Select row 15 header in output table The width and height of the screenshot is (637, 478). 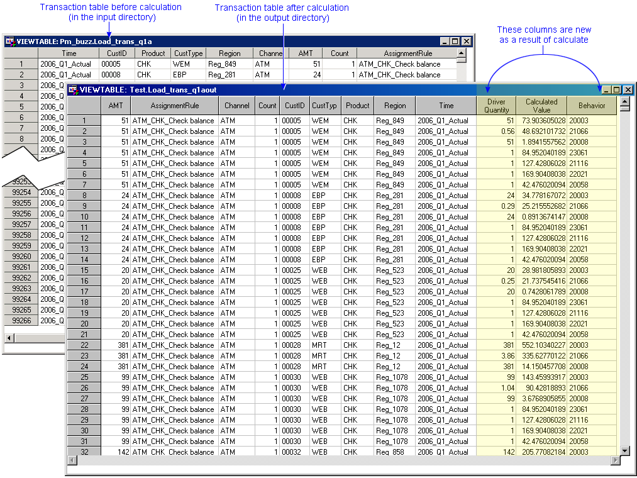(x=84, y=270)
